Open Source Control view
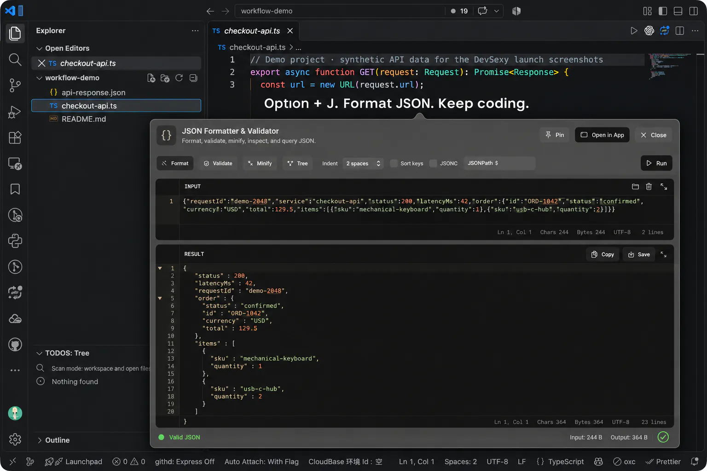The image size is (707, 471). [15, 85]
